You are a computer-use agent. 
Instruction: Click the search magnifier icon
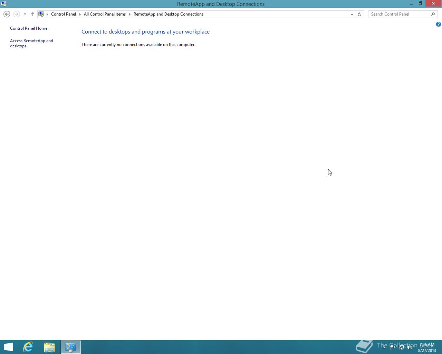433,14
